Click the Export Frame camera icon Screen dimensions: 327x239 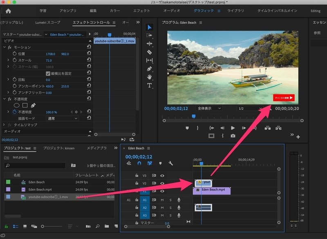(233, 136)
